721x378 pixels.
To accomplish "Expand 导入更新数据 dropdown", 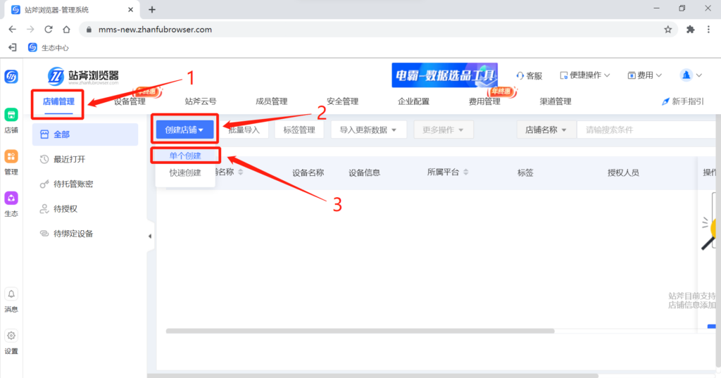I will coord(368,130).
